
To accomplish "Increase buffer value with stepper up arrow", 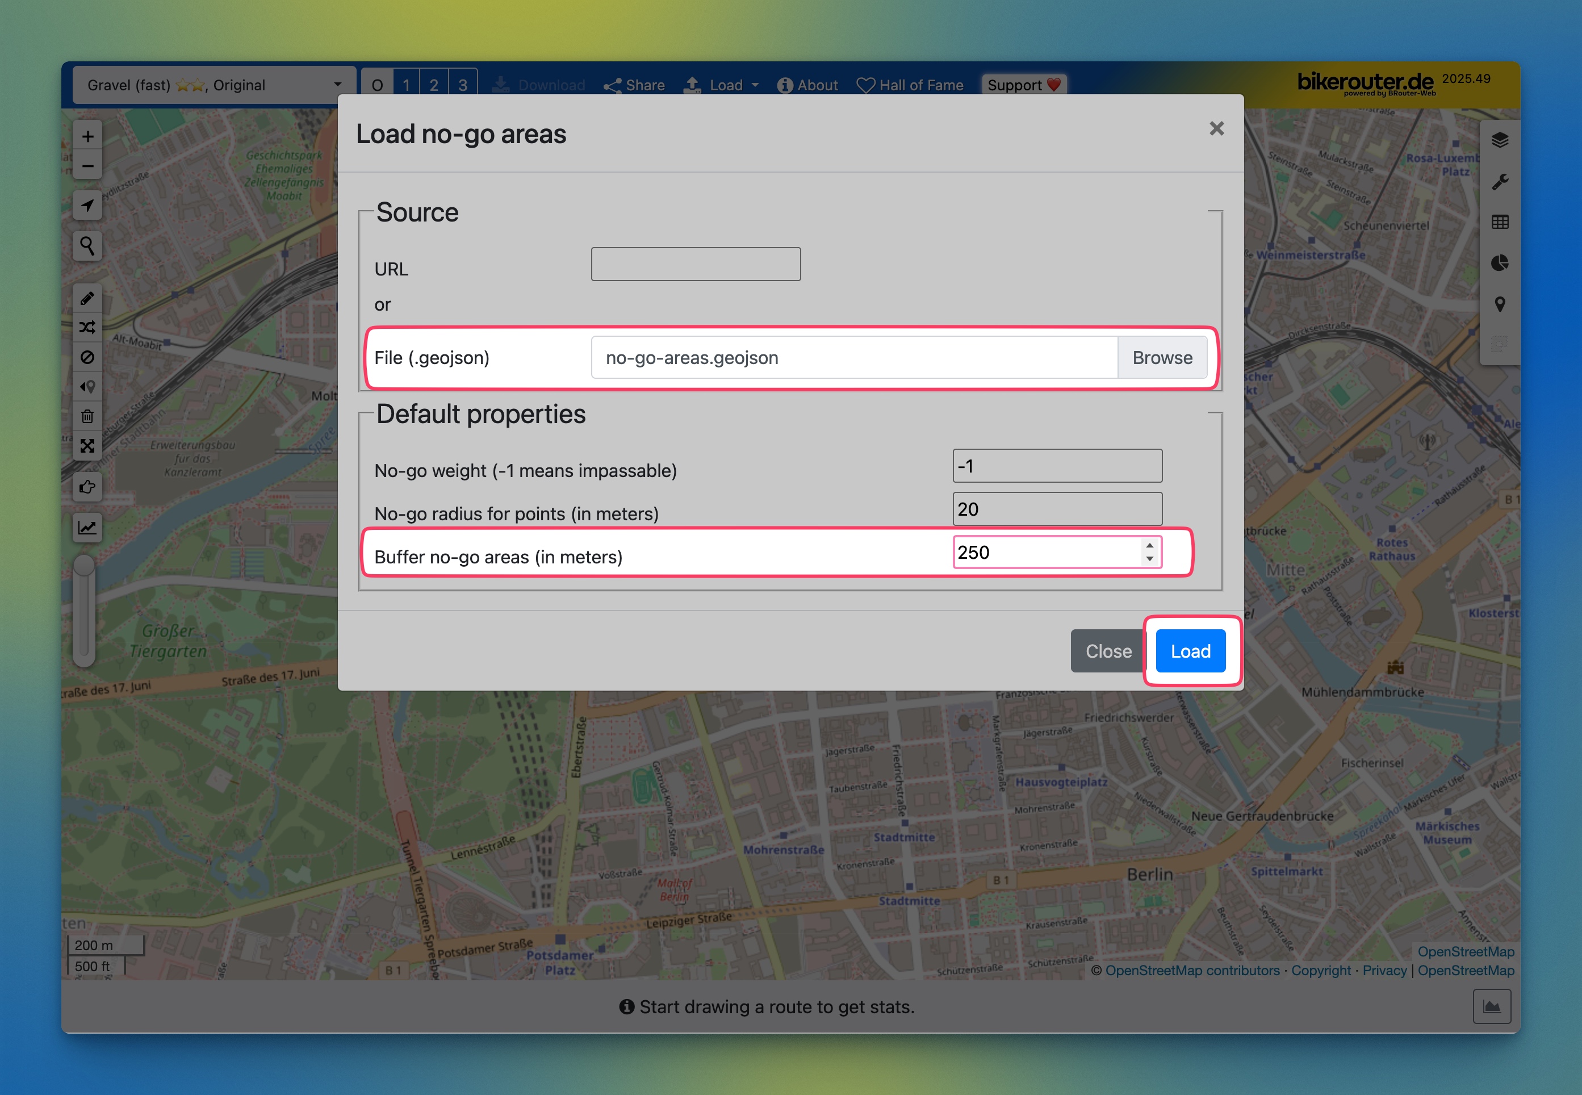I will (1150, 546).
